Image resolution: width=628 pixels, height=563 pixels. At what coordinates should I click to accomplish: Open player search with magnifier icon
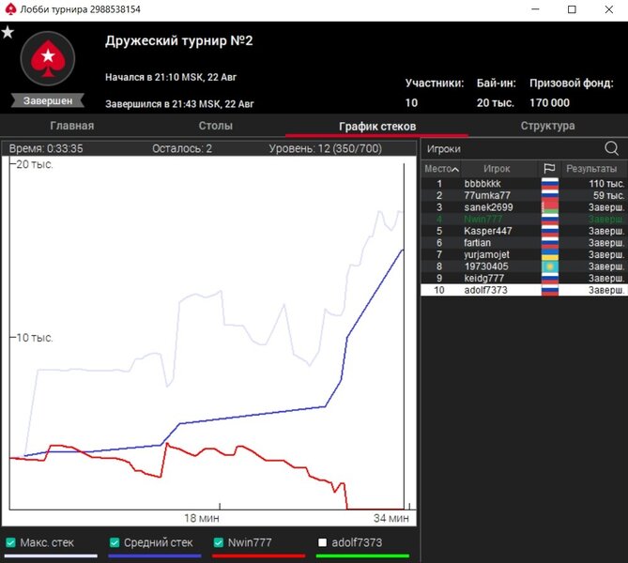(x=611, y=148)
